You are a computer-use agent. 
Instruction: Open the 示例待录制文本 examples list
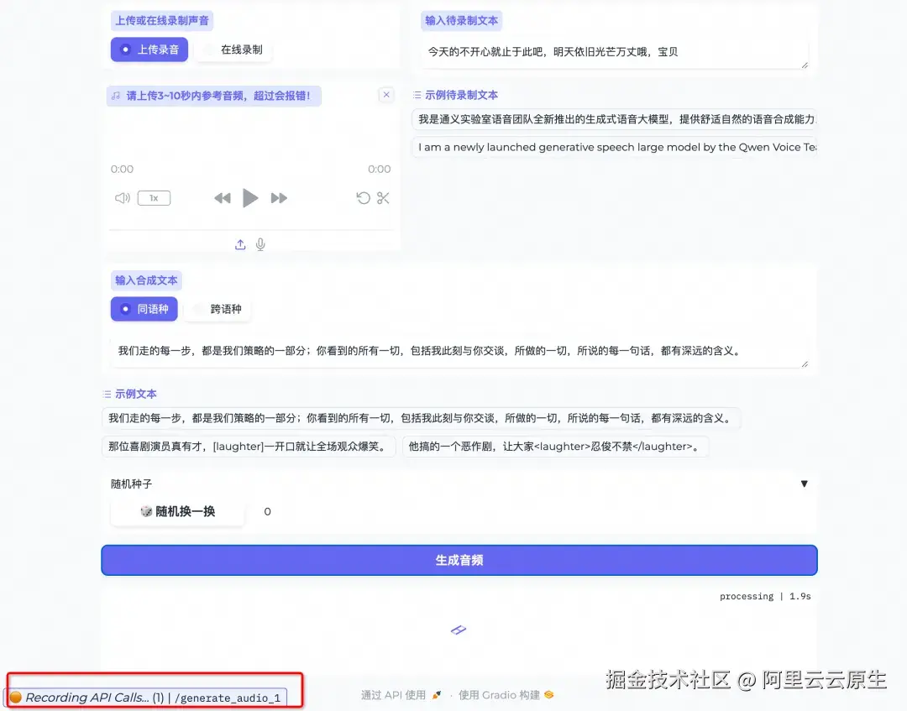pos(461,94)
